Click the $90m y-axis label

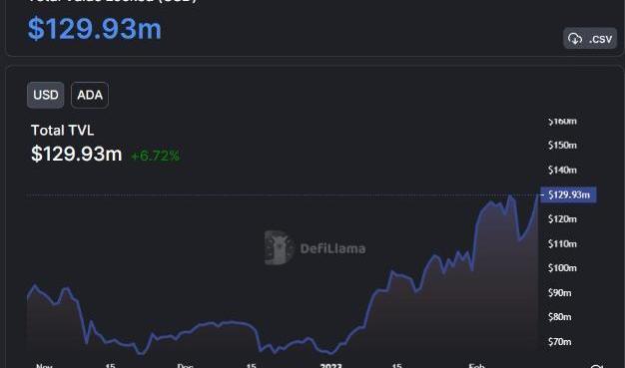point(560,293)
